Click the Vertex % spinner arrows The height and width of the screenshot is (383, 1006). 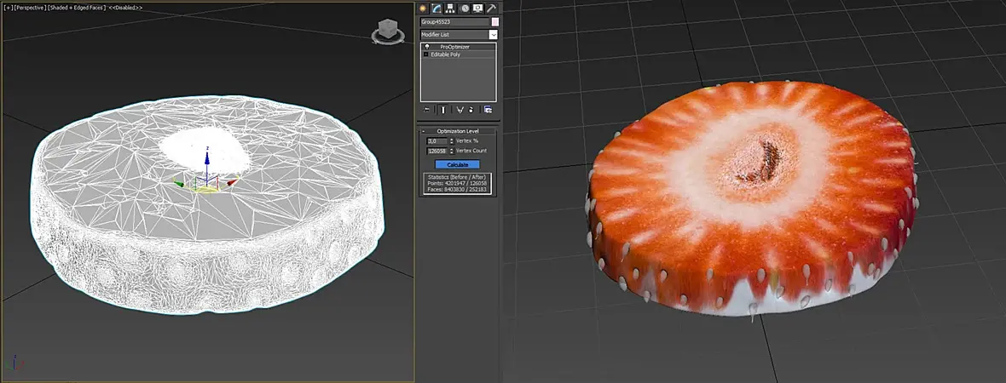452,141
